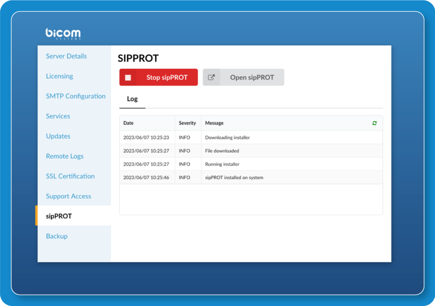
Task: Click the Message column header
Action: coord(214,123)
